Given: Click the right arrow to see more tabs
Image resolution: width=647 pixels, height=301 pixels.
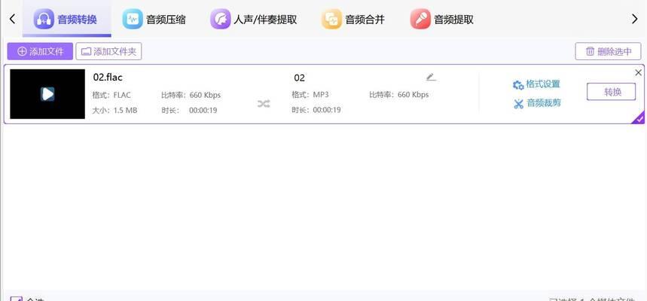Looking at the screenshot, I should pos(635,19).
